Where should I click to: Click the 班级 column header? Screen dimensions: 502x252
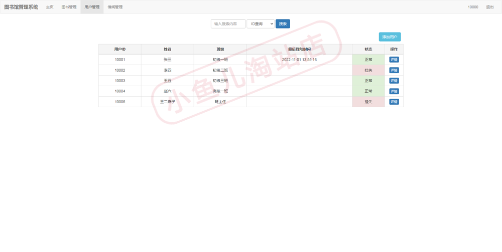(x=220, y=49)
